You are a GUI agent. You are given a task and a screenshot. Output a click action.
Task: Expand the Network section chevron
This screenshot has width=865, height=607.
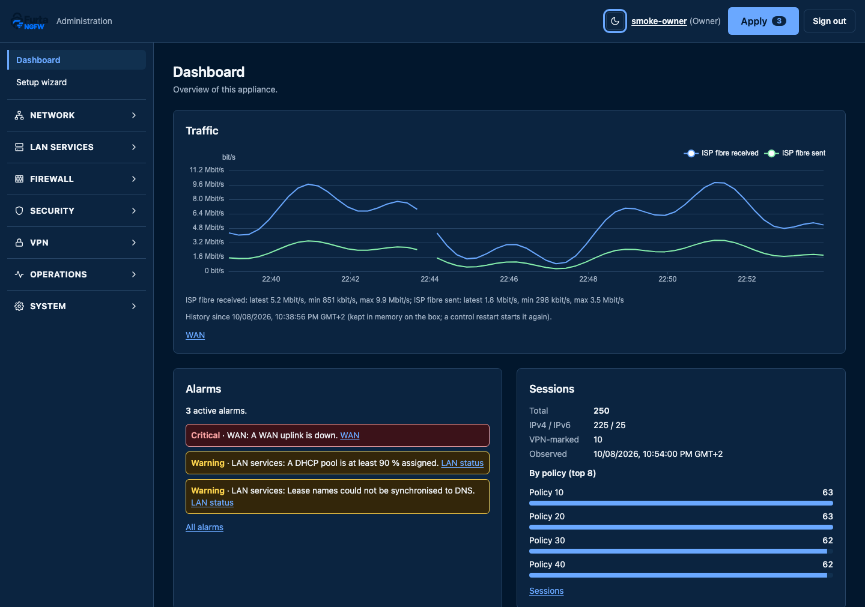(134, 115)
